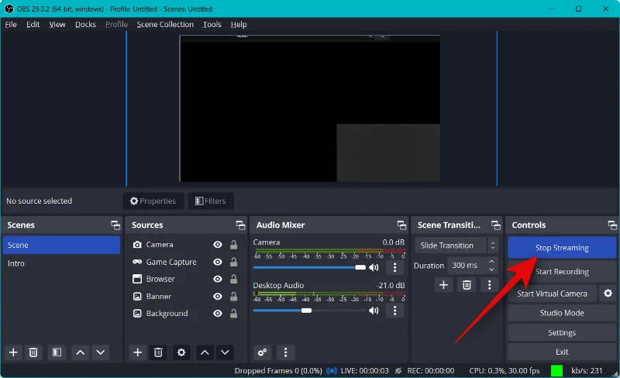Open Virtual Camera settings gear
Viewport: 620px width, 378px height.
(x=608, y=294)
